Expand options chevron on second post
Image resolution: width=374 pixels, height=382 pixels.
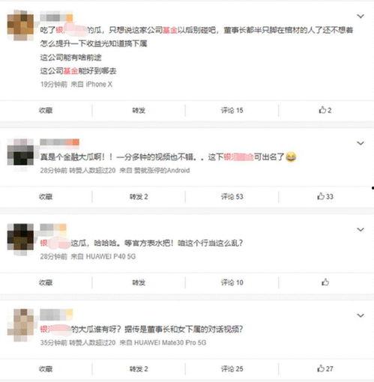(361, 143)
